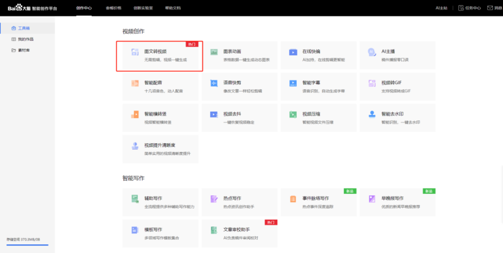
Task: Click description 视频智能横转竖
Action: 158,122
